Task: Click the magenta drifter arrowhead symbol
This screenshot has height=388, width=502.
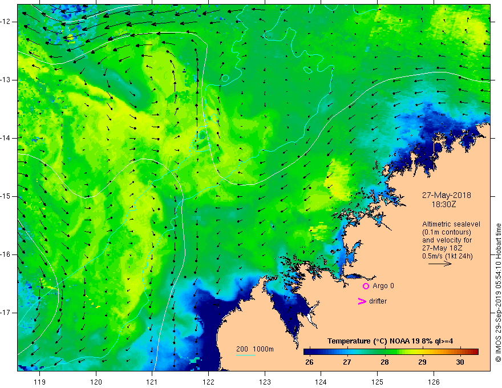Action: coord(362,301)
